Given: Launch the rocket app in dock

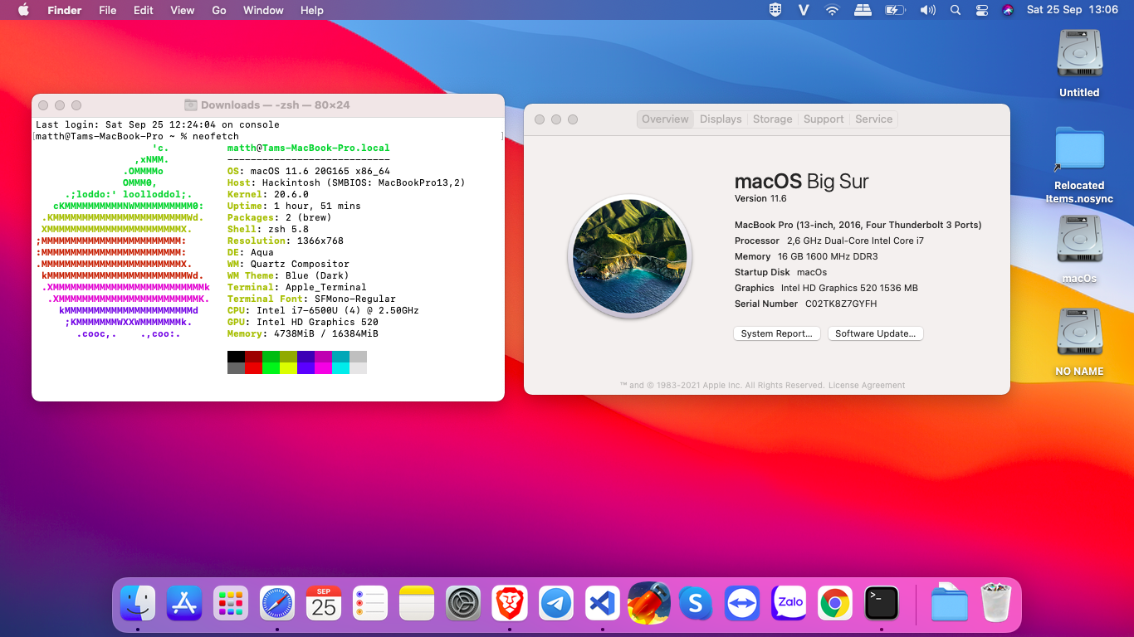Looking at the screenshot, I should [649, 601].
